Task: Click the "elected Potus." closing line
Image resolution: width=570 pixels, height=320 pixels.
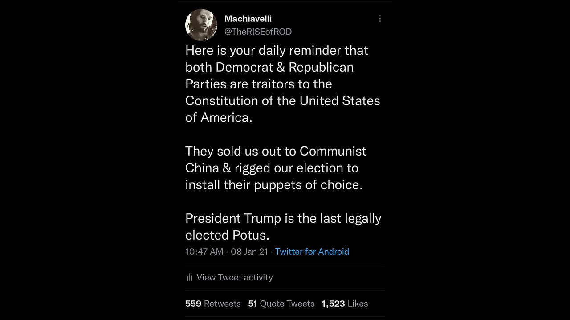Action: 227,235
